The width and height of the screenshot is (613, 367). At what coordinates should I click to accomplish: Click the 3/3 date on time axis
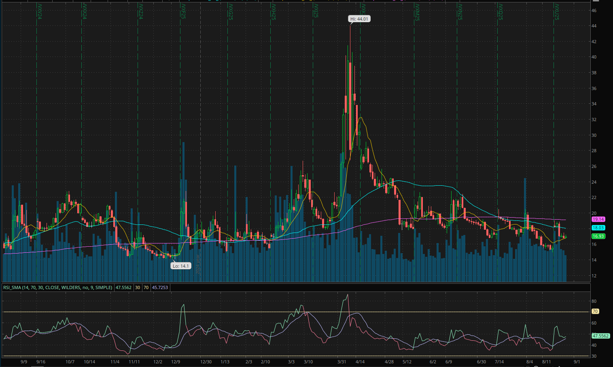click(x=291, y=362)
